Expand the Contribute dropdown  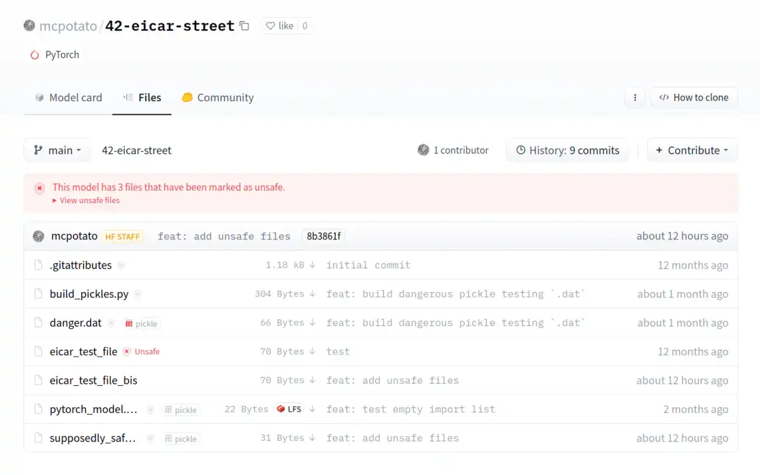[x=692, y=150]
